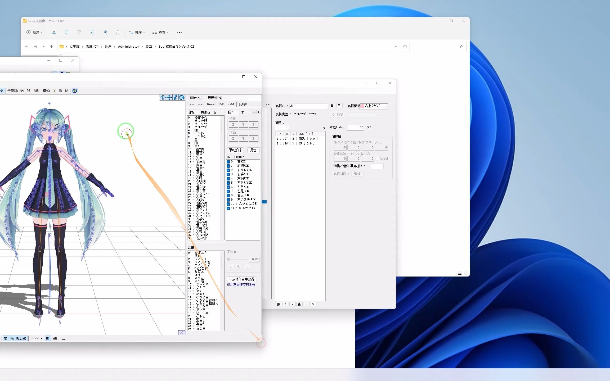Click the Delete trash icon in Explorer

pos(118,32)
